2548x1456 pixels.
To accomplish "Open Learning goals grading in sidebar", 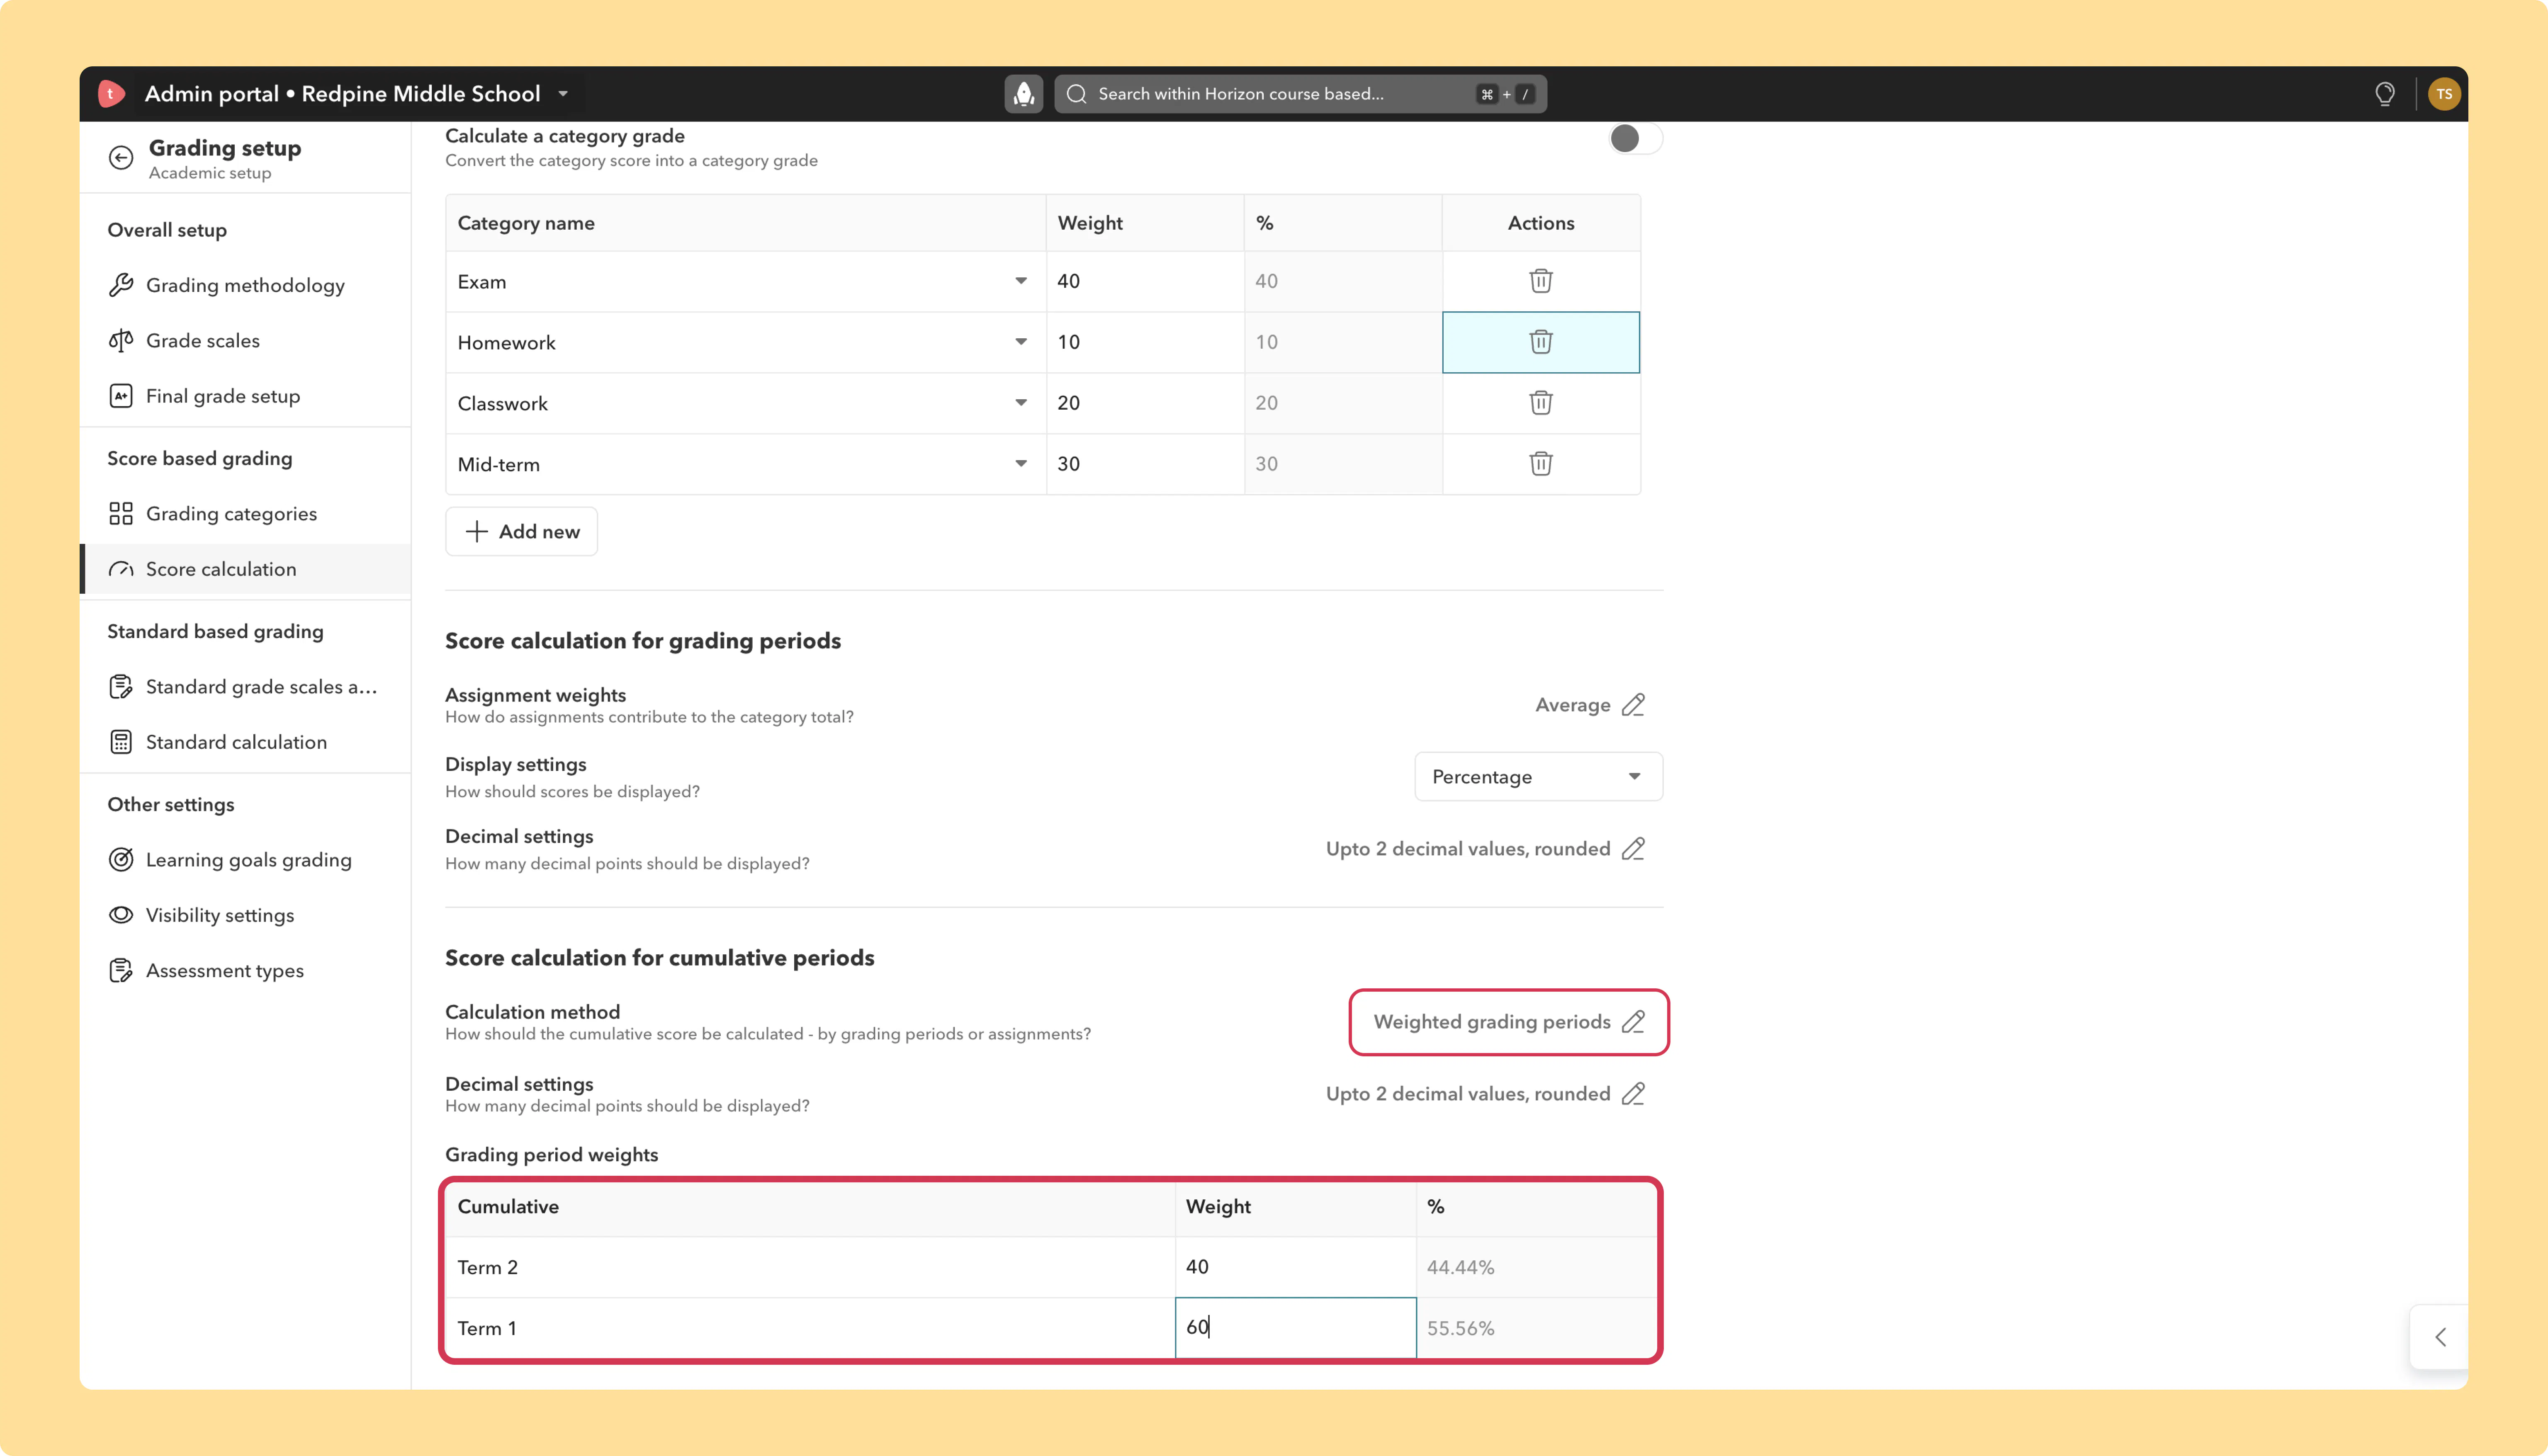I will point(245,860).
